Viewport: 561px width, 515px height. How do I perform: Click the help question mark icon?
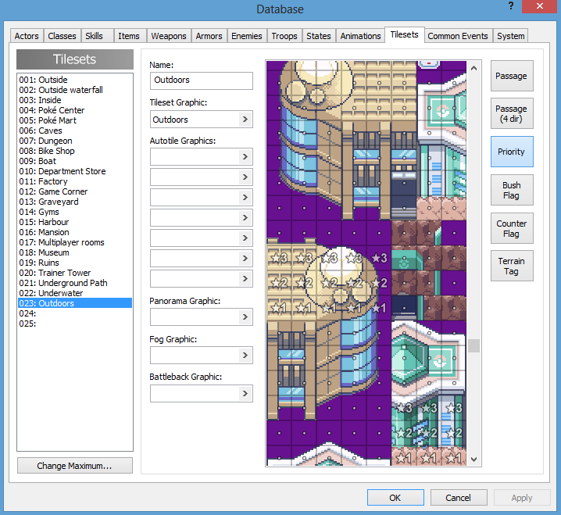pos(511,6)
